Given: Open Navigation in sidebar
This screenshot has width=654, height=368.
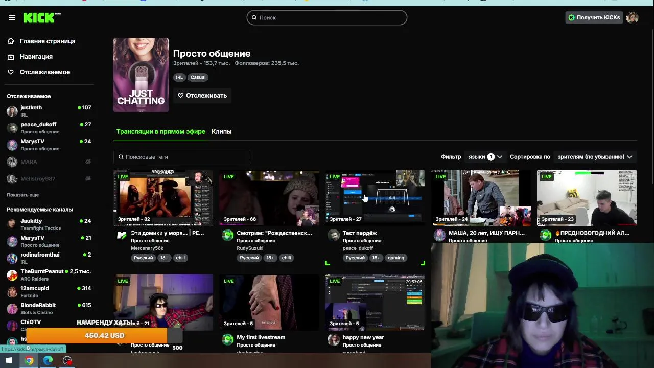Looking at the screenshot, I should coord(36,57).
